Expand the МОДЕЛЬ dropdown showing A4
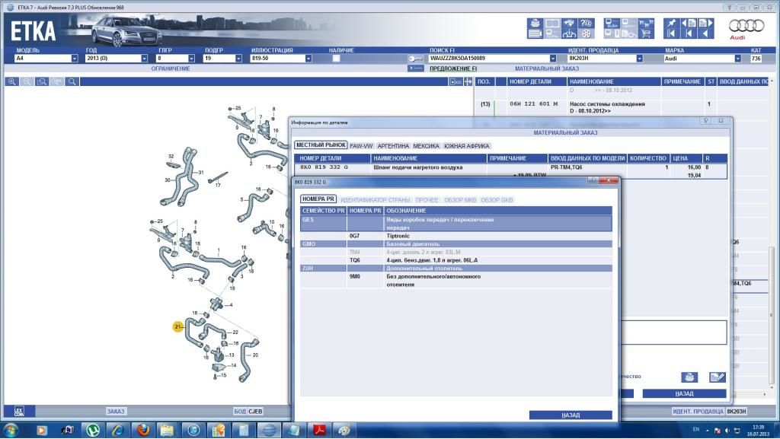 (75, 59)
